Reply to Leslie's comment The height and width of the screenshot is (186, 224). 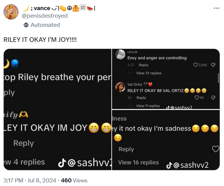(x=144, y=65)
